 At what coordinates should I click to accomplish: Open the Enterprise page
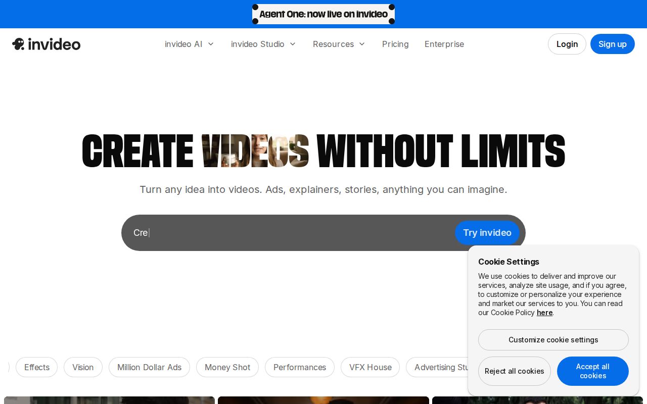pyautogui.click(x=444, y=44)
